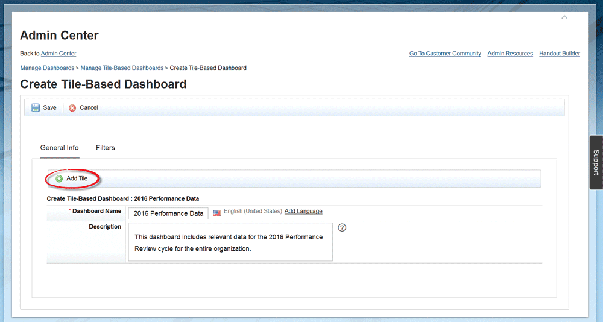Click inside the Description text area
Screen dimensions: 603x322
click(x=230, y=242)
